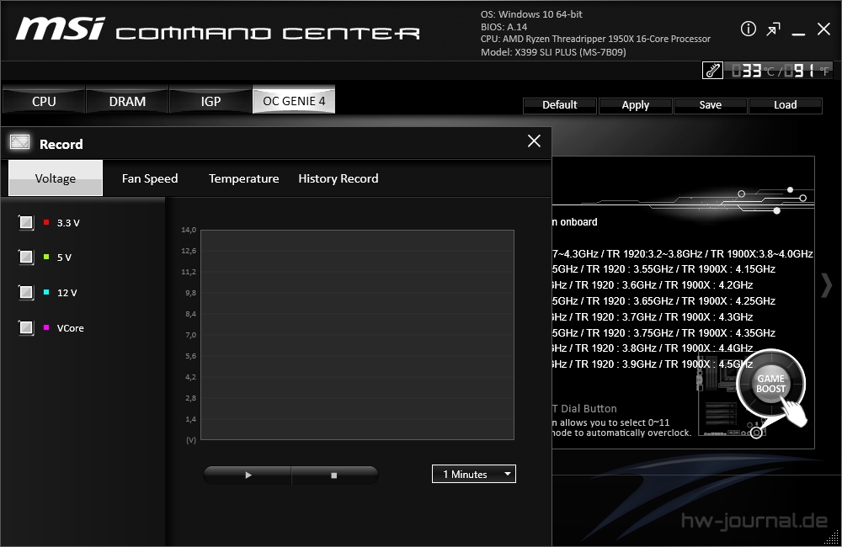Enable the 3.3 V checkbox

click(x=26, y=222)
